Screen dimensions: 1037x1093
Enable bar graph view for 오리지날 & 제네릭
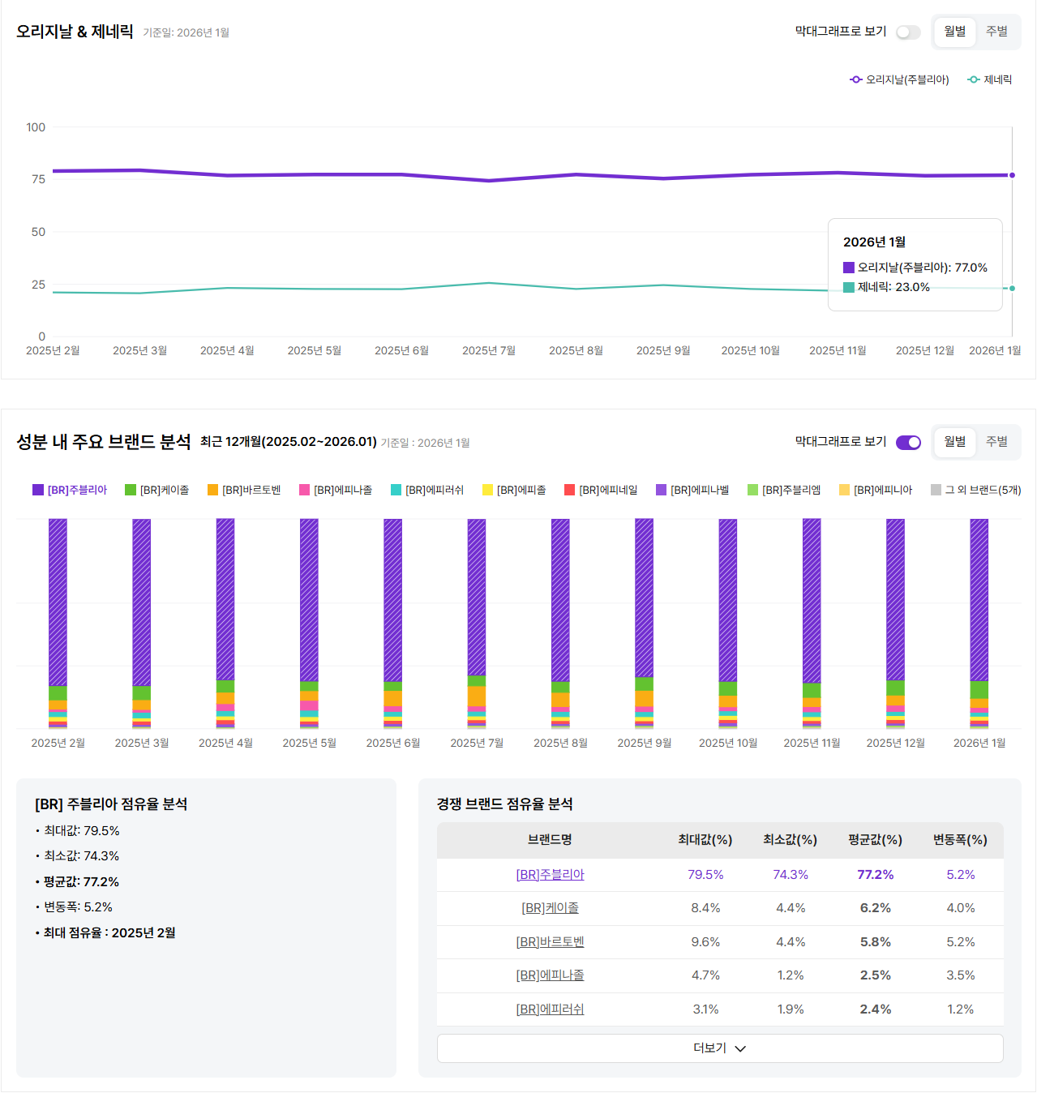pos(908,32)
